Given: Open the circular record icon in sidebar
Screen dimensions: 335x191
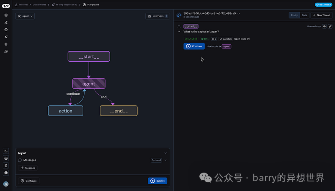Looking at the screenshot, I should pyautogui.click(x=6, y=30).
